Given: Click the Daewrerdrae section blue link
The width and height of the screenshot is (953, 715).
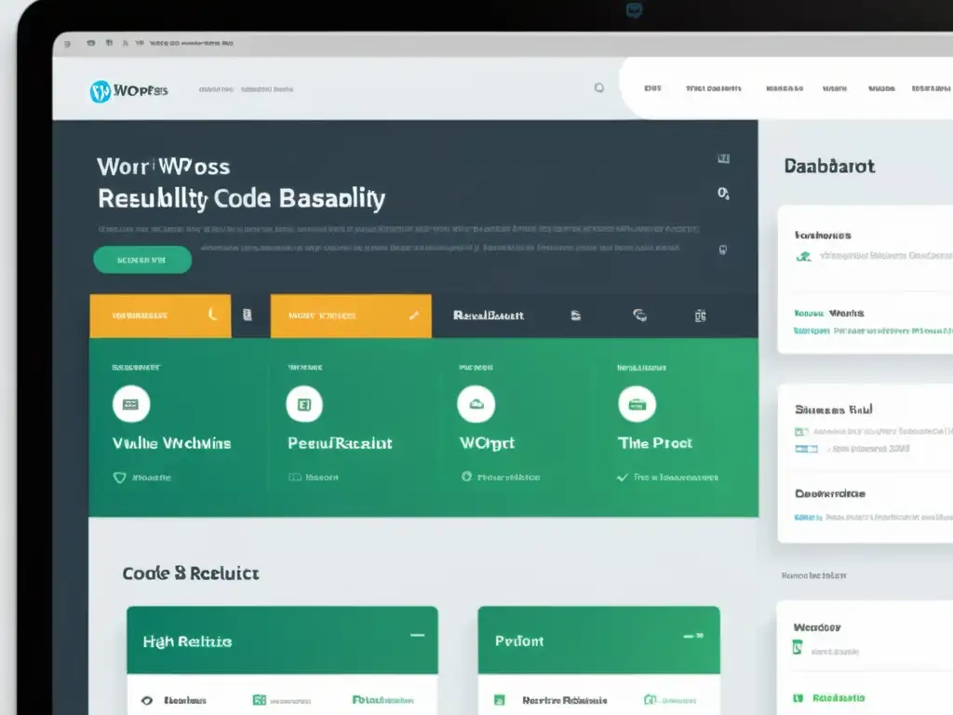Looking at the screenshot, I should [808, 518].
